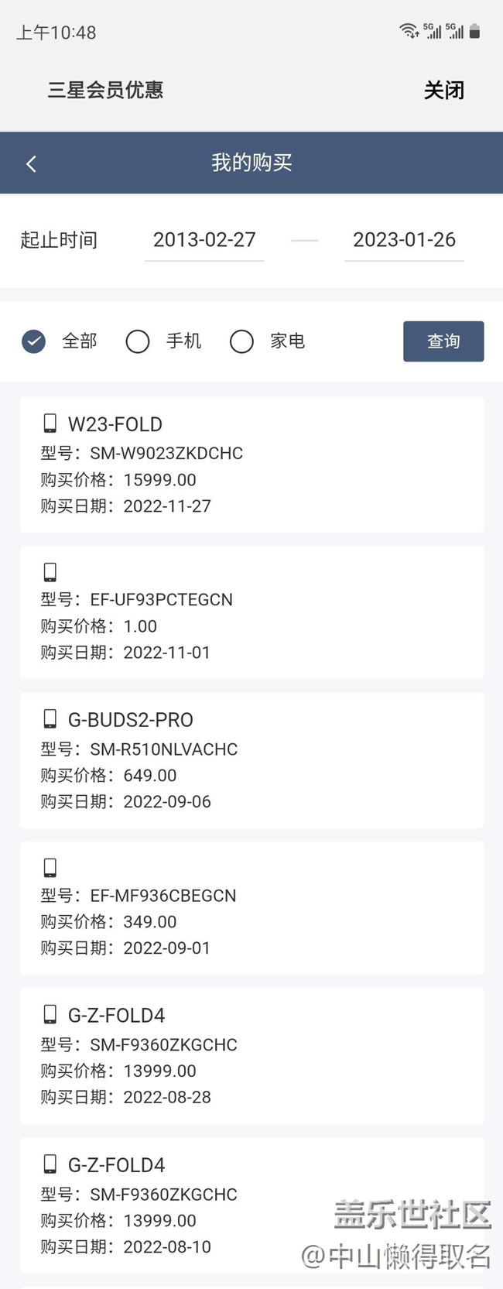Tap the phone icon beside G-BUDS2-PRO
503x1289 pixels.
pyautogui.click(x=50, y=718)
